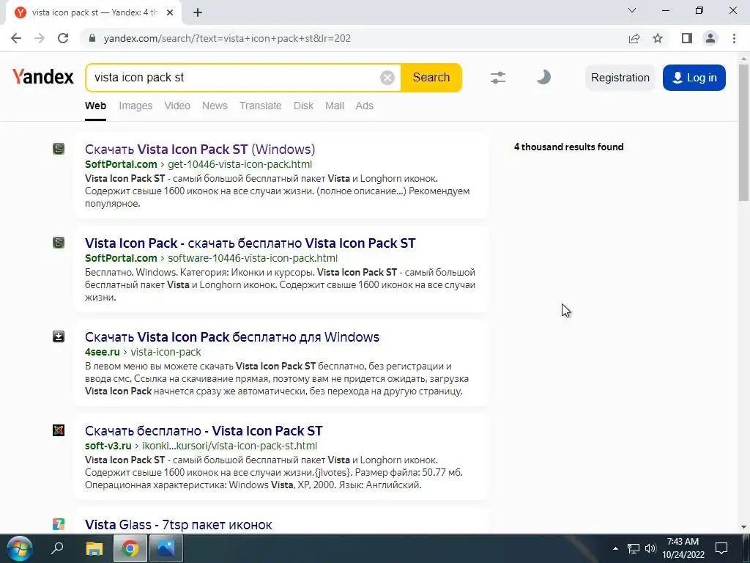Open a new browser tab
750x563 pixels.
click(198, 13)
